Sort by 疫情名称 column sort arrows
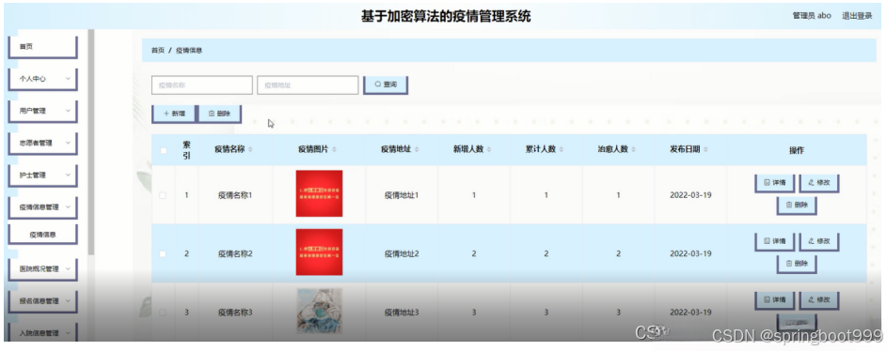The width and height of the screenshot is (887, 351). tap(250, 149)
